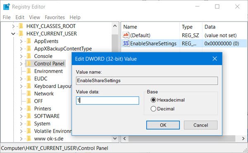Click the Volatile Environment folder icon
Image resolution: width=248 pixels, height=153 pixels.
29,131
